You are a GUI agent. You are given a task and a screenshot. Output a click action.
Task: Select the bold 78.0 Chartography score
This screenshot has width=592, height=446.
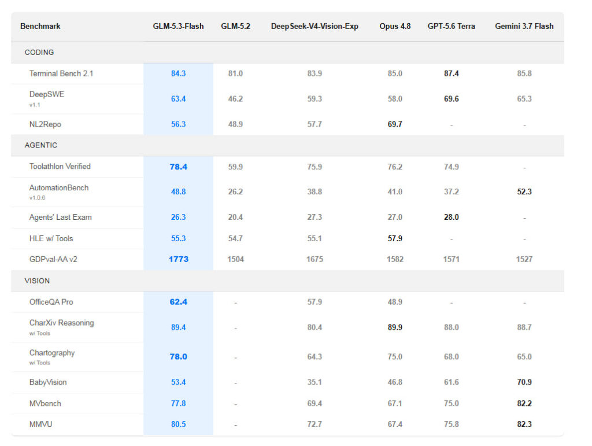tap(178, 357)
